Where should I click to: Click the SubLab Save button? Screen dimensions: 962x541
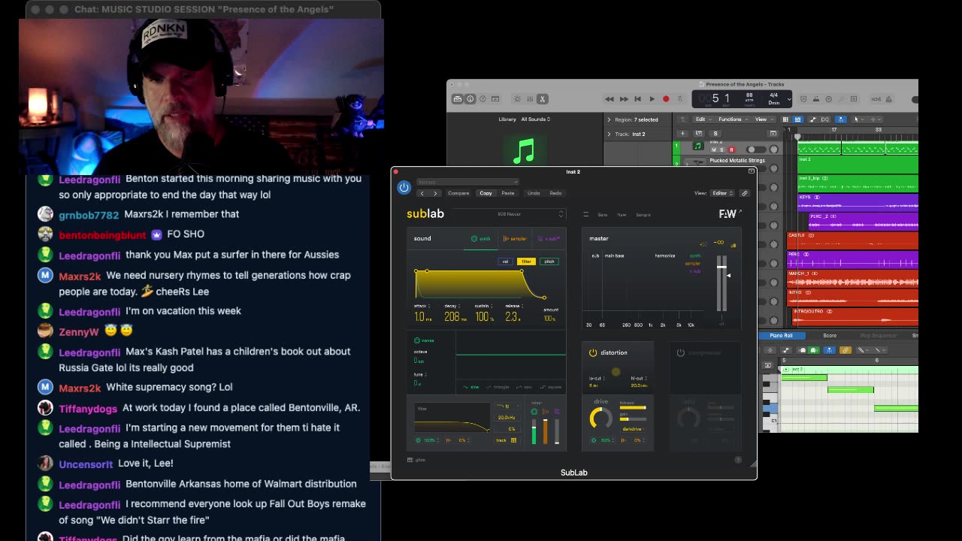tap(603, 215)
